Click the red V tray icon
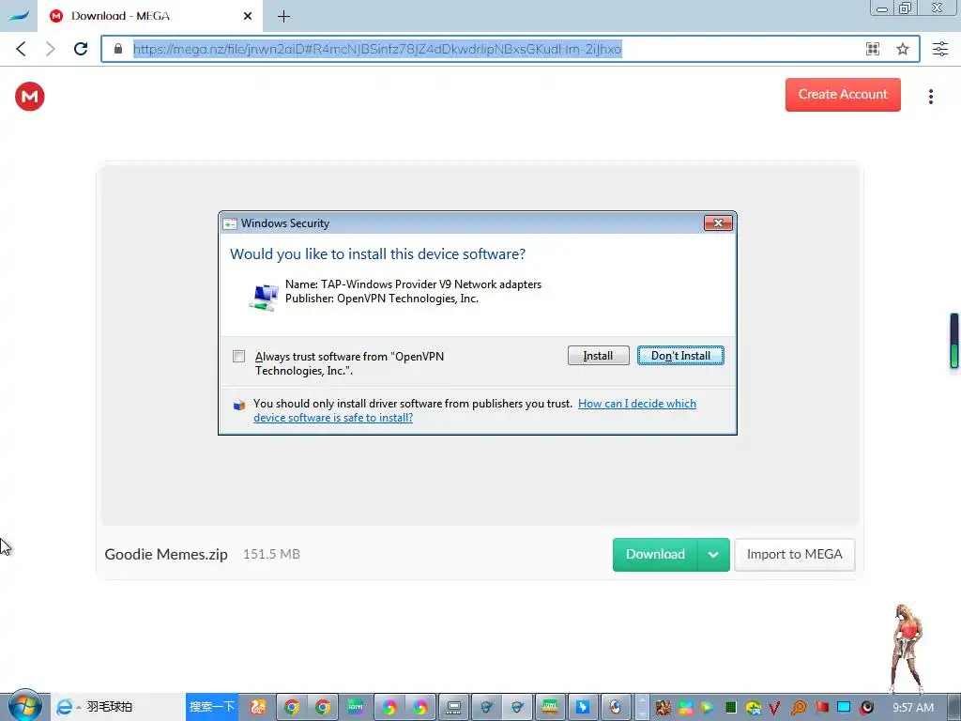 coord(774,708)
